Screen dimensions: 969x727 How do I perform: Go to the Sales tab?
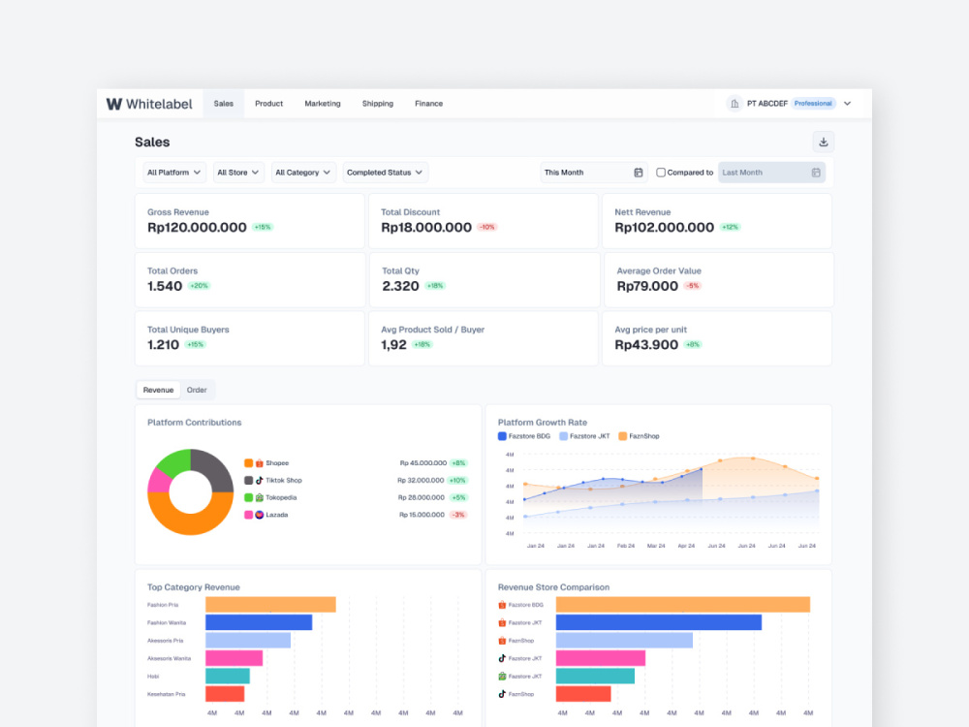tap(224, 104)
